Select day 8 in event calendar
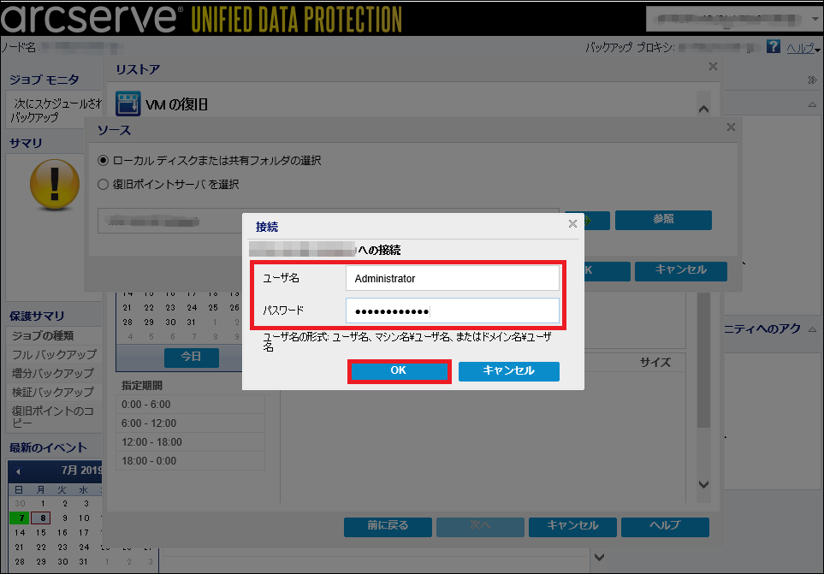The width and height of the screenshot is (824, 574). pyautogui.click(x=42, y=518)
